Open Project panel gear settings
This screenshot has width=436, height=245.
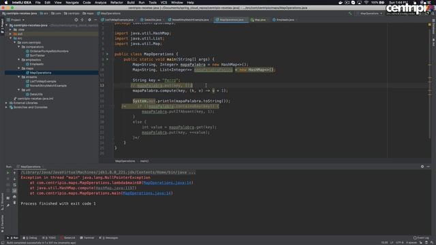point(89,20)
